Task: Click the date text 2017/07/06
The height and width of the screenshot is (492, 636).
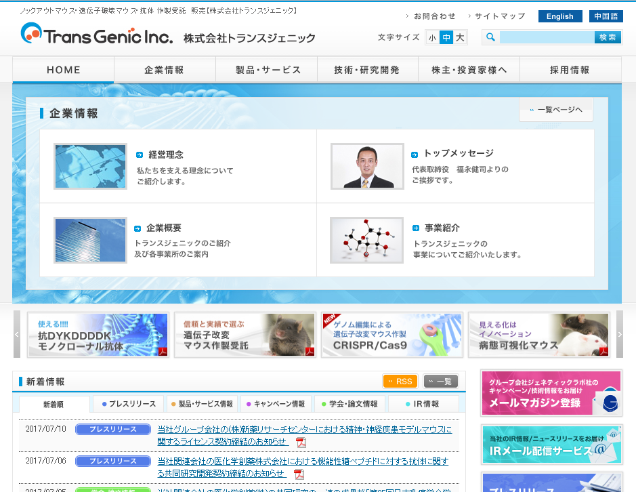Action: pos(46,461)
